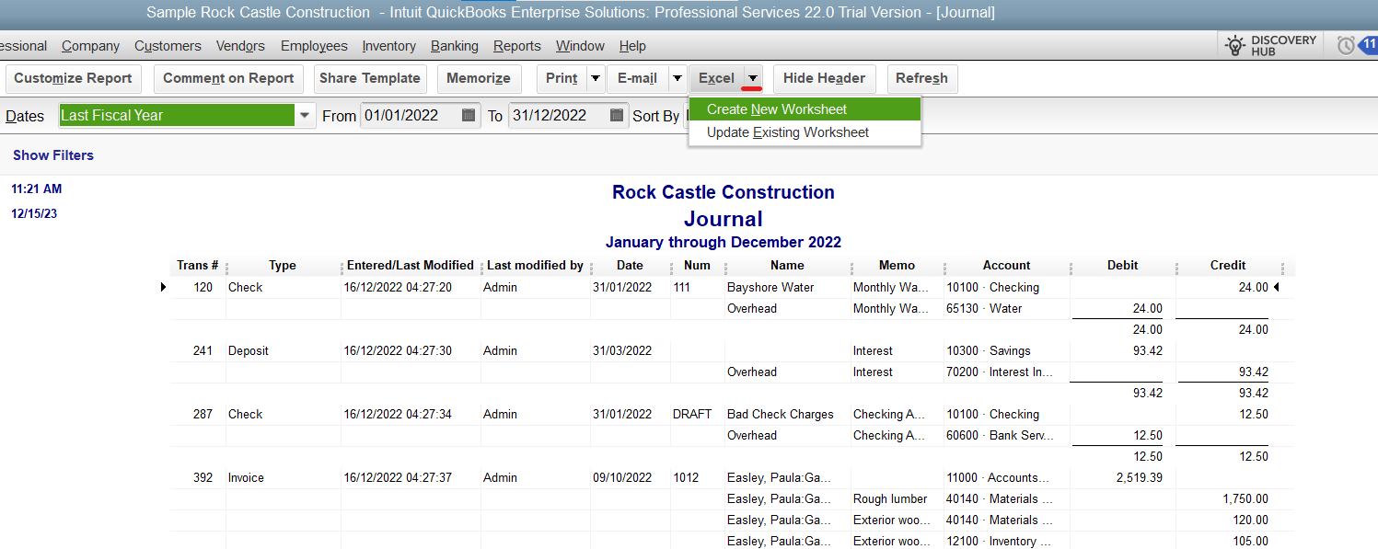
Task: Select Create New Worksheet
Action: [805, 109]
